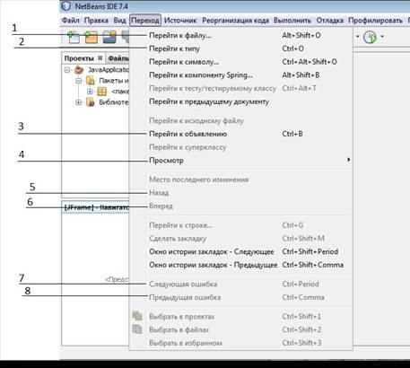410x368 pixels.
Task: Choose Выбрать в избранном entry
Action: tap(241, 343)
